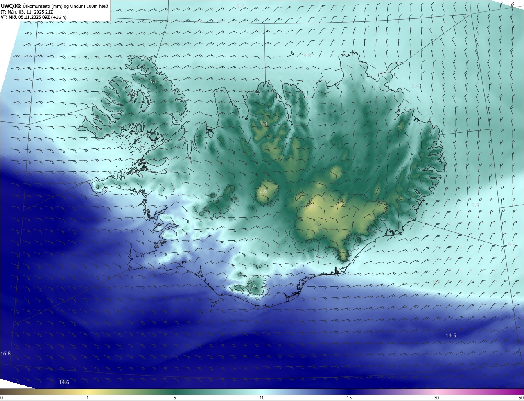Select the 'VT: Mið. 05.11.2025 09Z (+36 h)' line

click(34, 17)
